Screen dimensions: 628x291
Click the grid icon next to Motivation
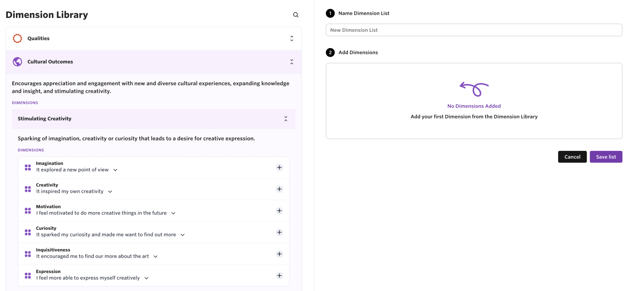27,210
